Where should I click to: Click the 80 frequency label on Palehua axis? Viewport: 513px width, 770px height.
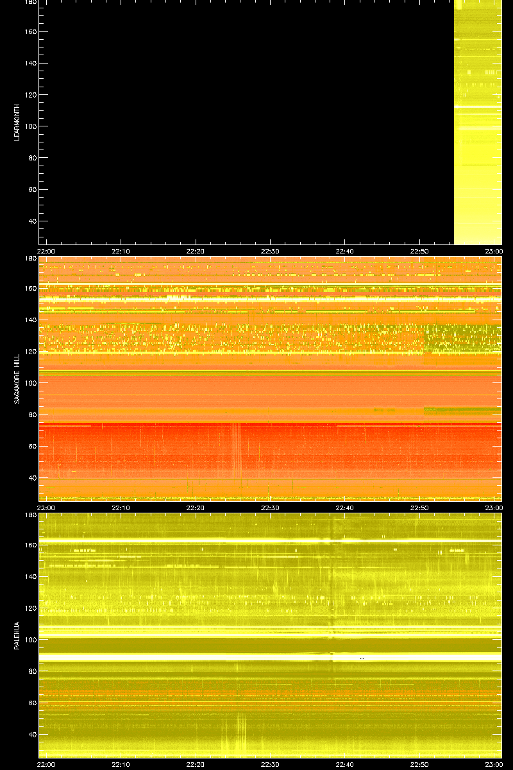click(32, 671)
